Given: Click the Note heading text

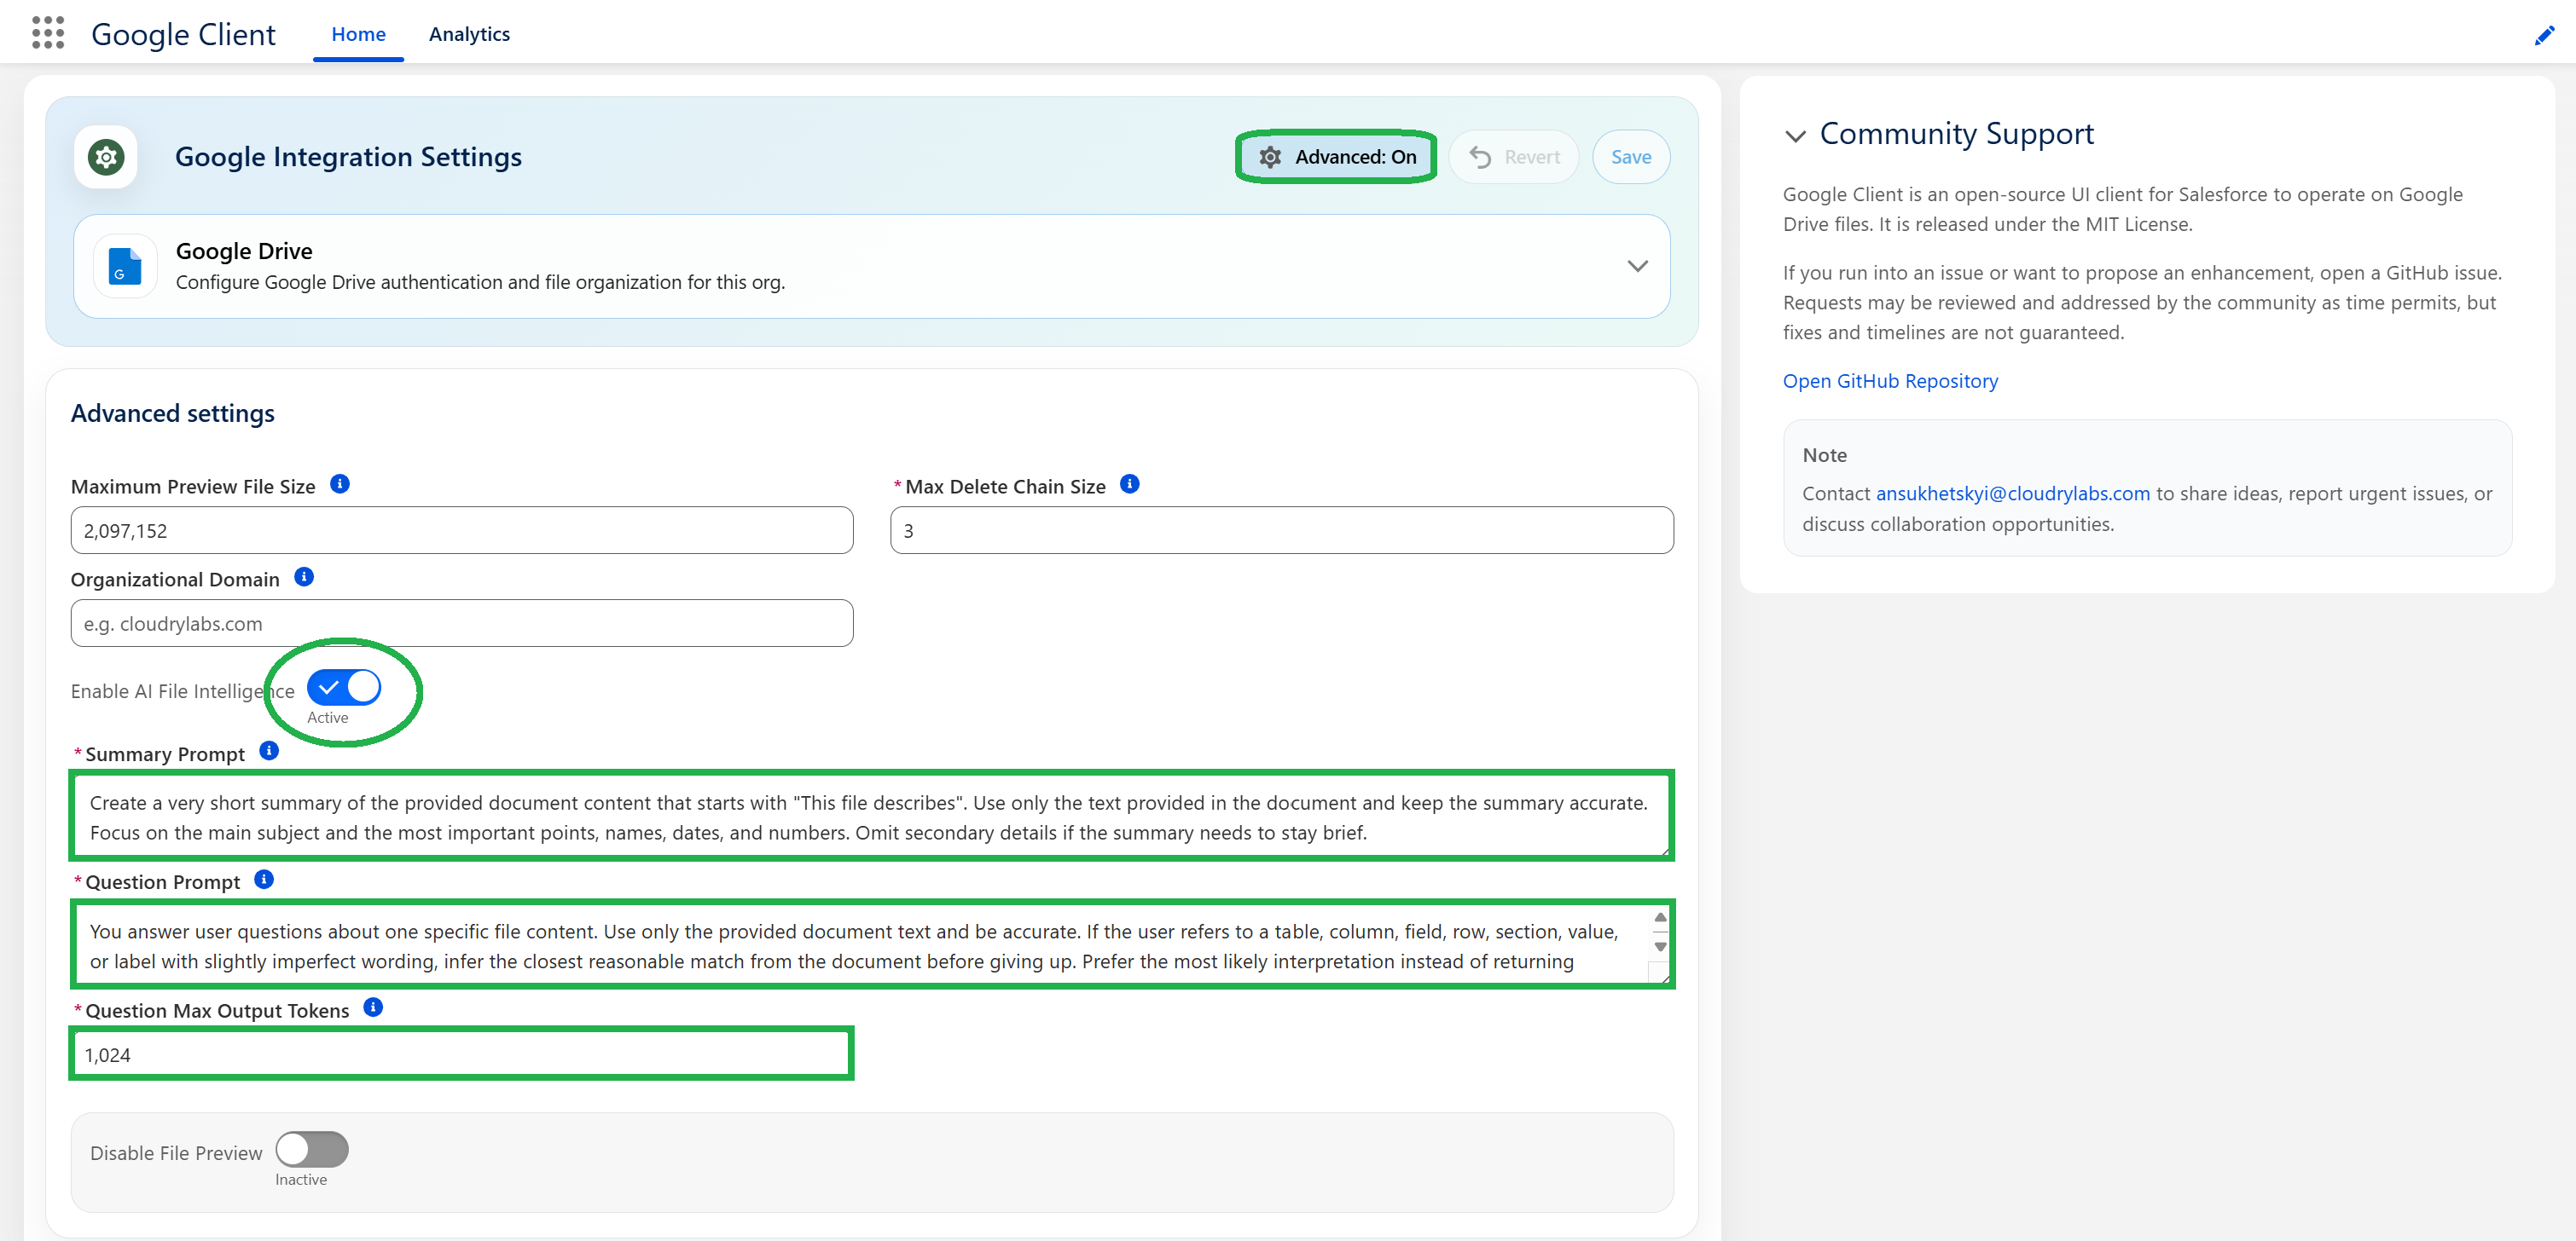Looking at the screenshot, I should point(1824,454).
